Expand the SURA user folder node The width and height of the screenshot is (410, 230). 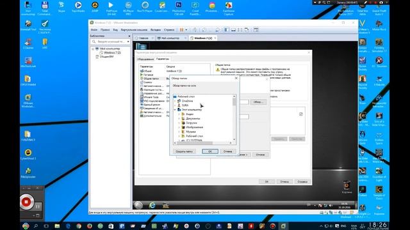pyautogui.click(x=175, y=105)
